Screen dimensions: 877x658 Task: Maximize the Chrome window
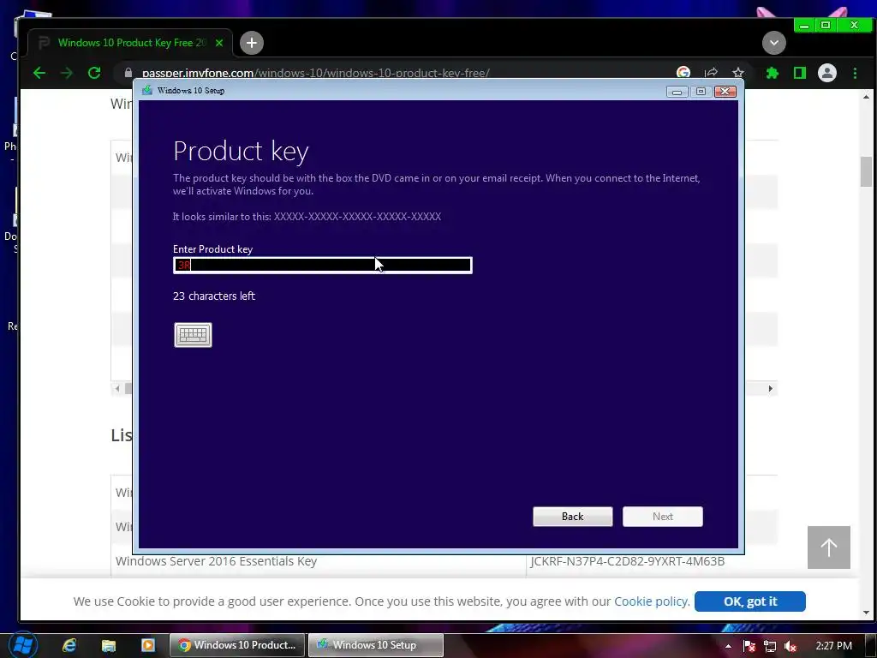[x=826, y=25]
